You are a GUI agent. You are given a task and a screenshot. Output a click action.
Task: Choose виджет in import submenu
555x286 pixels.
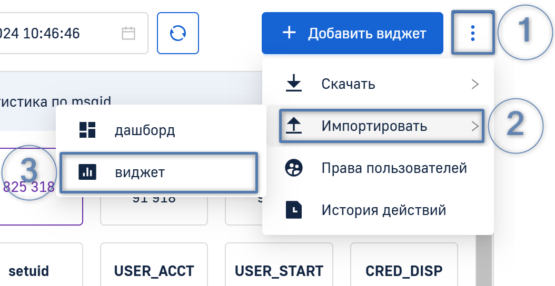click(x=140, y=172)
